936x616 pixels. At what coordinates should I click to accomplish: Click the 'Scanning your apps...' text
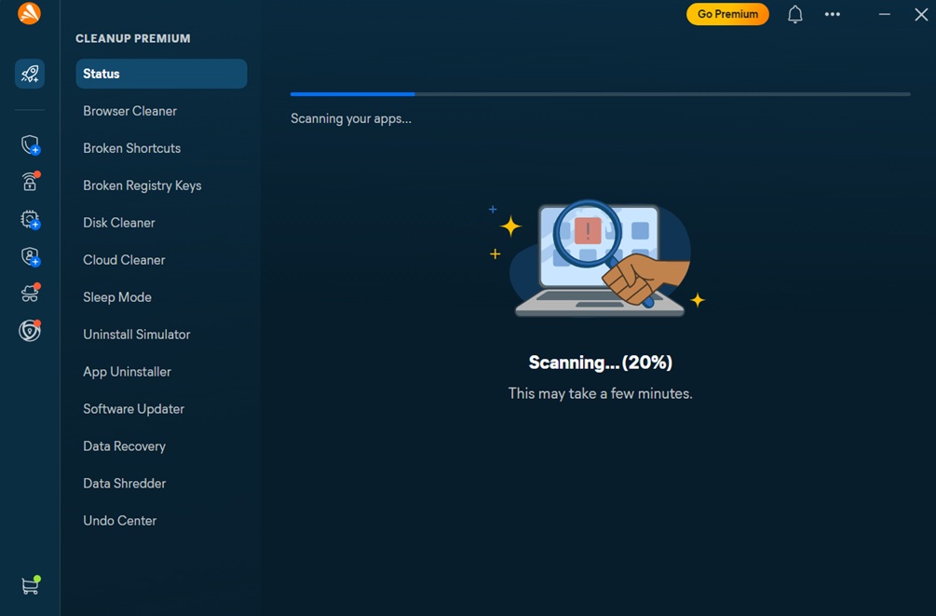351,119
